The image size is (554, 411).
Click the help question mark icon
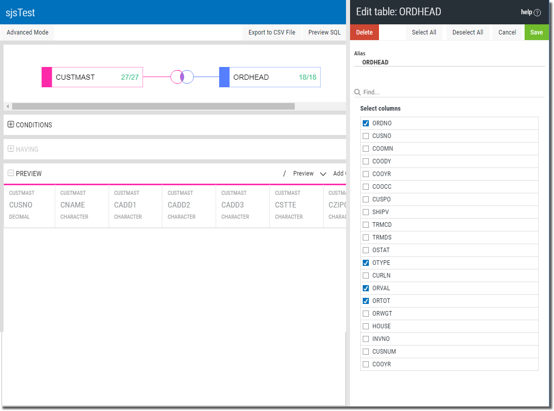point(537,12)
